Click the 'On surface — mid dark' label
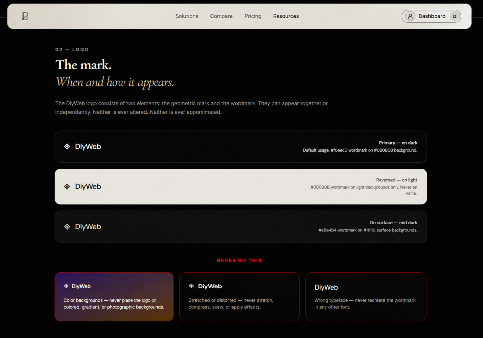Image resolution: width=483 pixels, height=338 pixels. (x=393, y=222)
